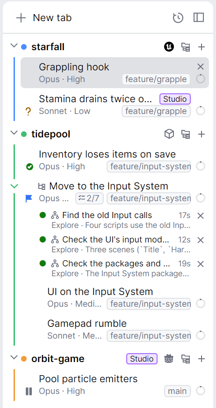The width and height of the screenshot is (216, 408).
Task: Click 'Explore · Four scripts use the old' text
Action: (x=121, y=225)
